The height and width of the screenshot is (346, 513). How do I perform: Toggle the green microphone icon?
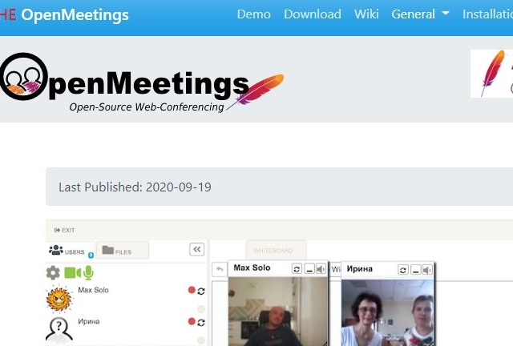coord(88,273)
